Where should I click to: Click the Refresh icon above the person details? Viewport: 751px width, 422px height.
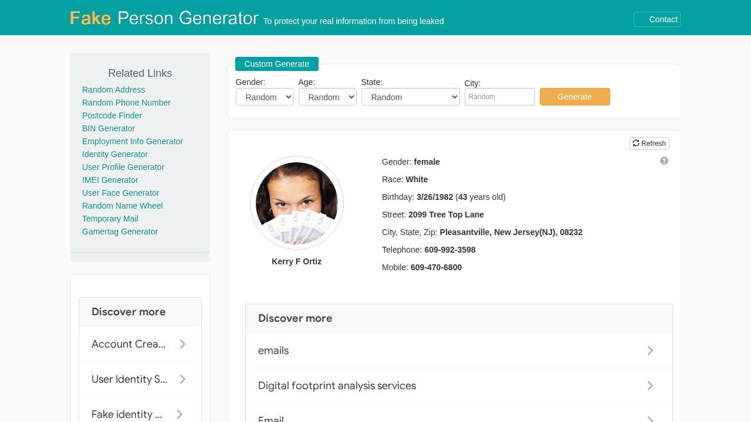pyautogui.click(x=649, y=144)
